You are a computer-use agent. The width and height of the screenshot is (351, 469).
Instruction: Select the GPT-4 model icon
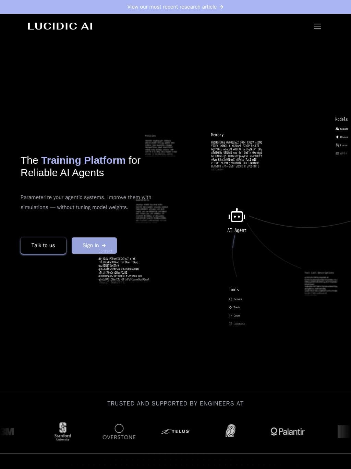[x=337, y=153]
